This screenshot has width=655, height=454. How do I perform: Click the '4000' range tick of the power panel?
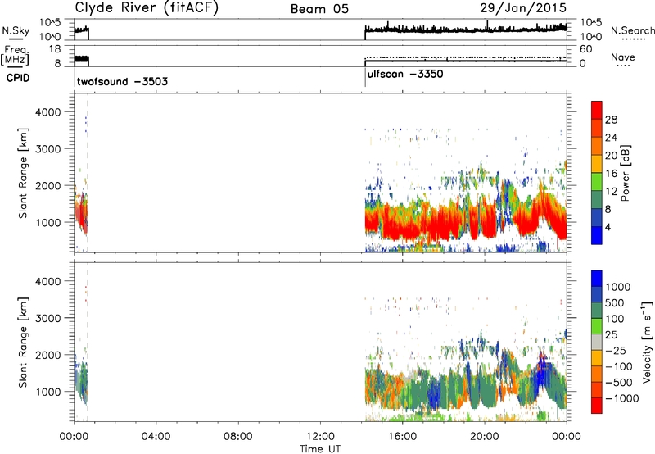(x=48, y=112)
